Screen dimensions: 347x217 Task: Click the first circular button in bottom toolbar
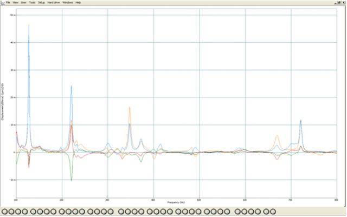[5, 211]
